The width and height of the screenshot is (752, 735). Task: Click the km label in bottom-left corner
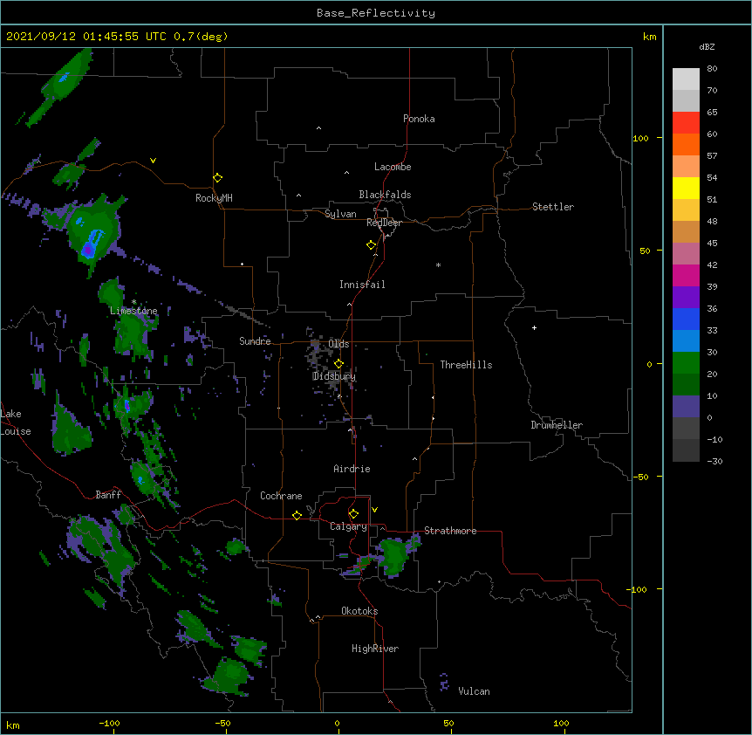click(13, 725)
